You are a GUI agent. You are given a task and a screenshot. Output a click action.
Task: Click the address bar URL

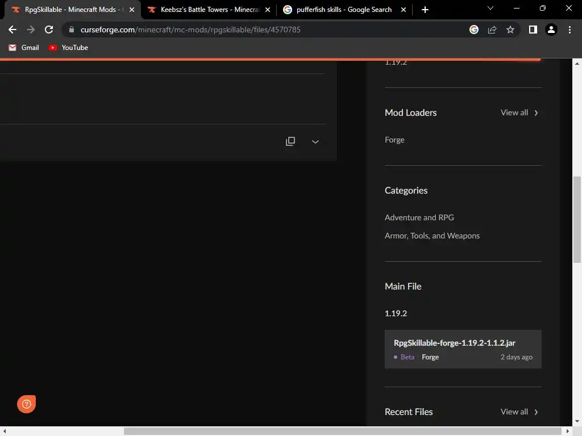190,30
